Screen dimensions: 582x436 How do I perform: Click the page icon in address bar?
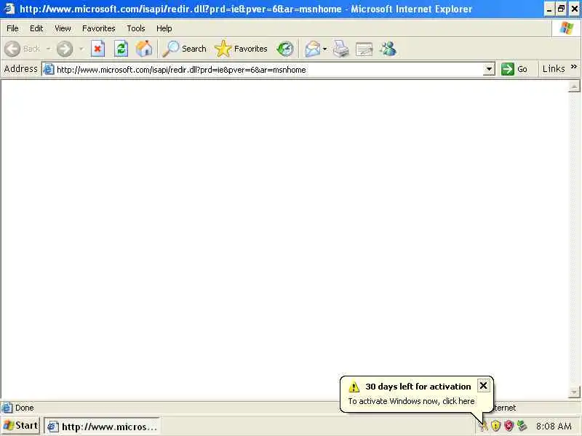(x=49, y=69)
